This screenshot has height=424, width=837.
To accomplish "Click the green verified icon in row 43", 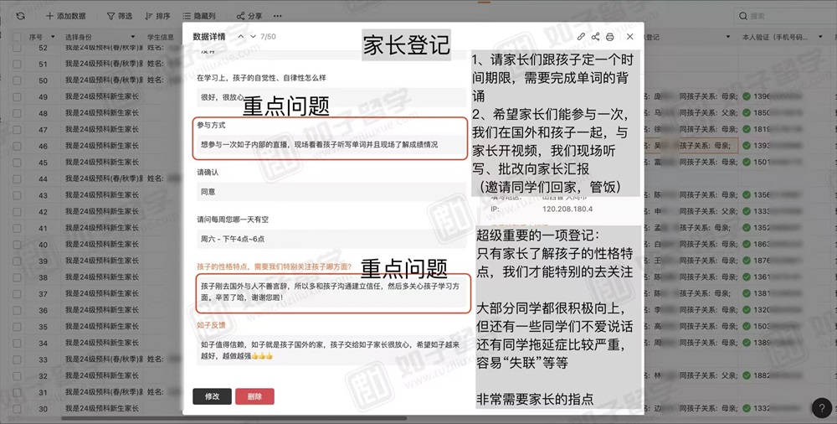I will (x=747, y=194).
